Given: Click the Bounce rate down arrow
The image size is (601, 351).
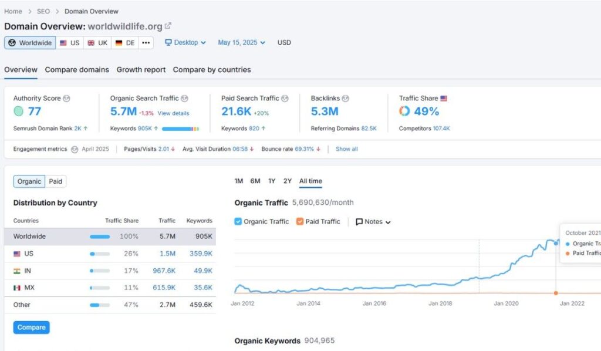Looking at the screenshot, I should [x=319, y=149].
